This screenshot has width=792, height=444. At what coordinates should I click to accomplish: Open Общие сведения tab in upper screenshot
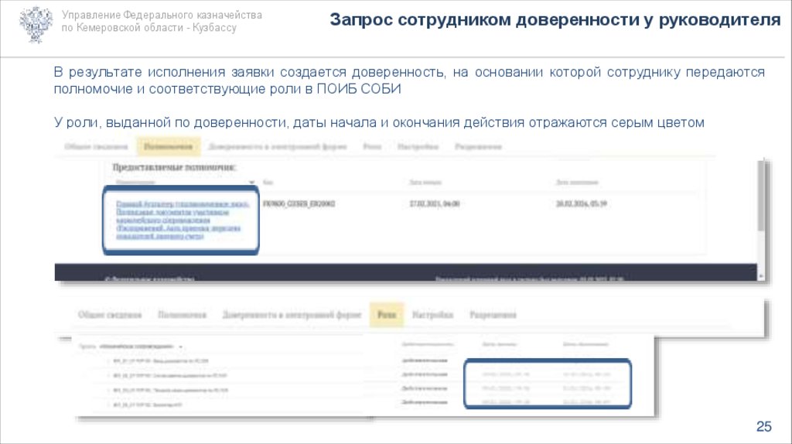pos(96,146)
